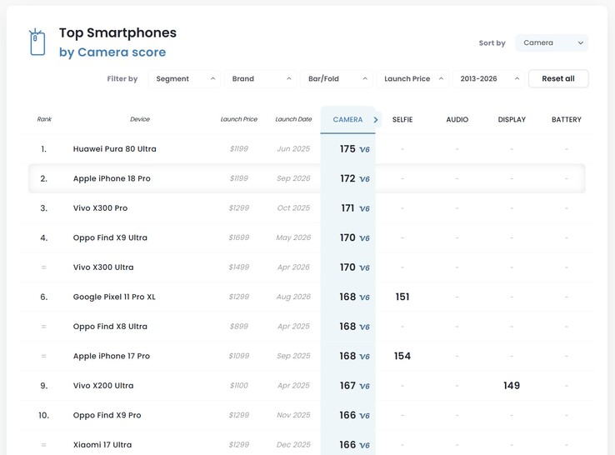
Task: Expand the Segment filter
Action: point(184,79)
